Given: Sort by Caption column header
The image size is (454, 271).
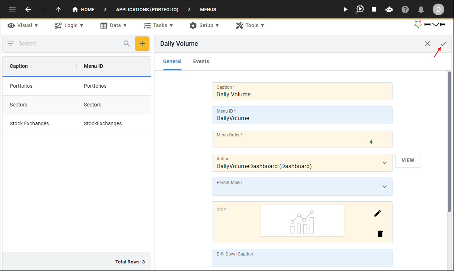Looking at the screenshot, I should tap(19, 66).
